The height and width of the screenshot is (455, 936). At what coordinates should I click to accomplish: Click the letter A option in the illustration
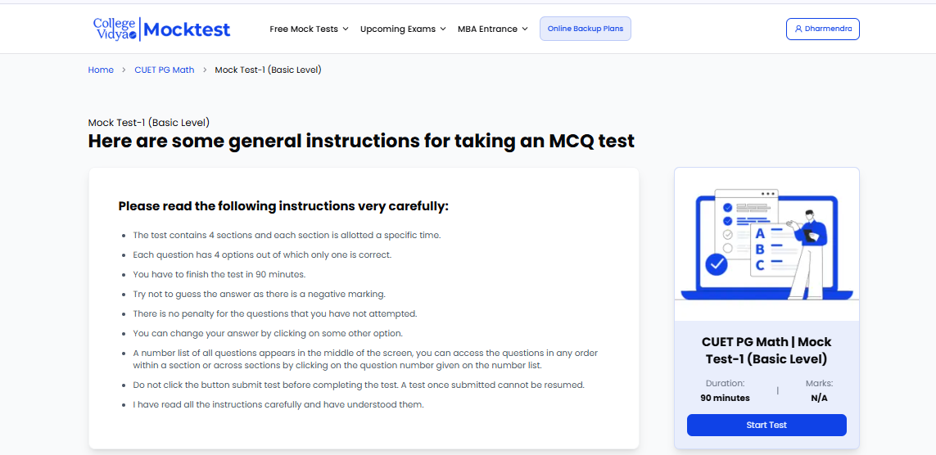(760, 234)
